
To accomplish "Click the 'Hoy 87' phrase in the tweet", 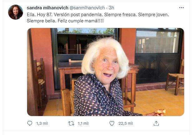I will (43, 14).
